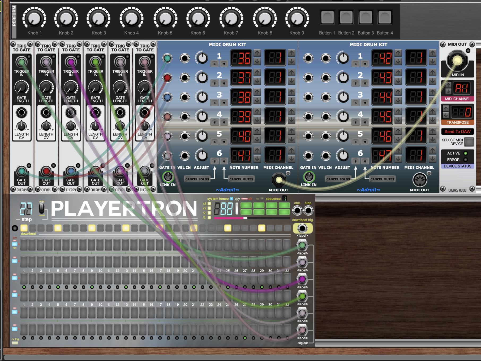Increase note number 42 with up arrow
Image resolution: width=481 pixels, height=361 pixels.
point(398,53)
